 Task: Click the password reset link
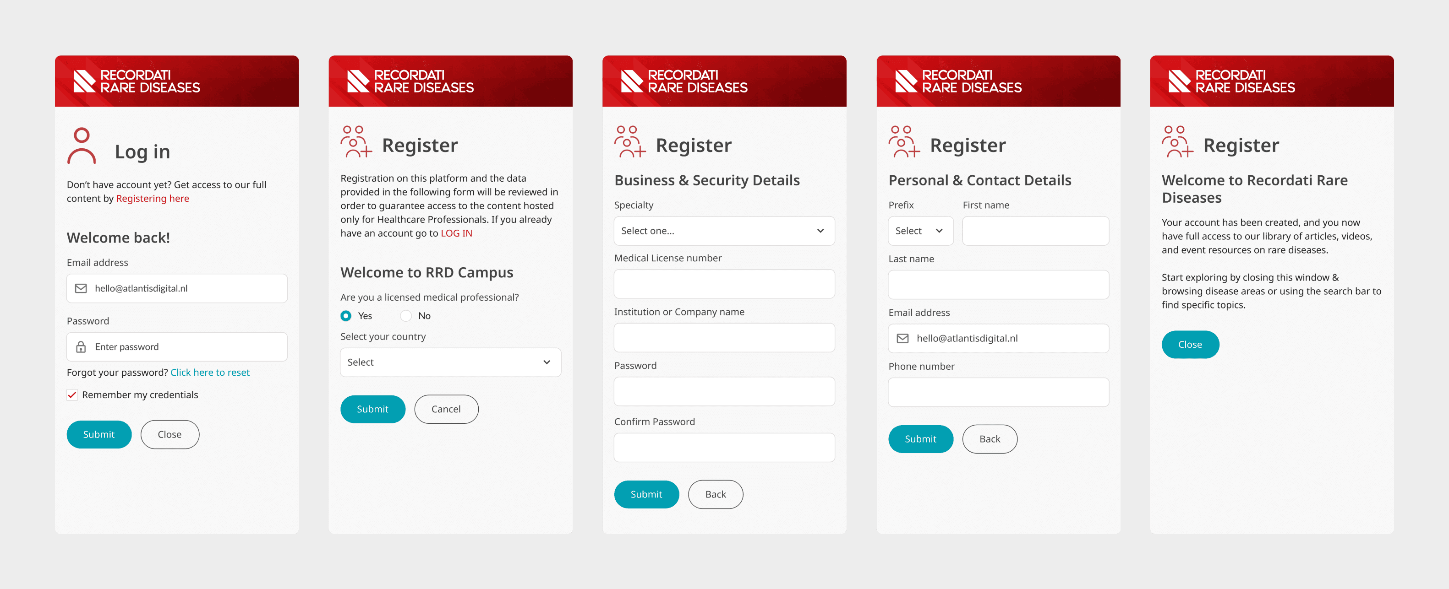(x=210, y=372)
